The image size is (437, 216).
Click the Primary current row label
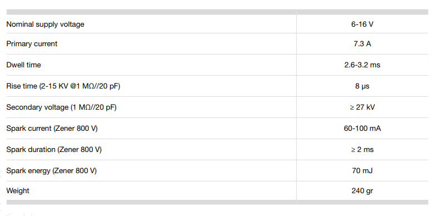pyautogui.click(x=32, y=44)
